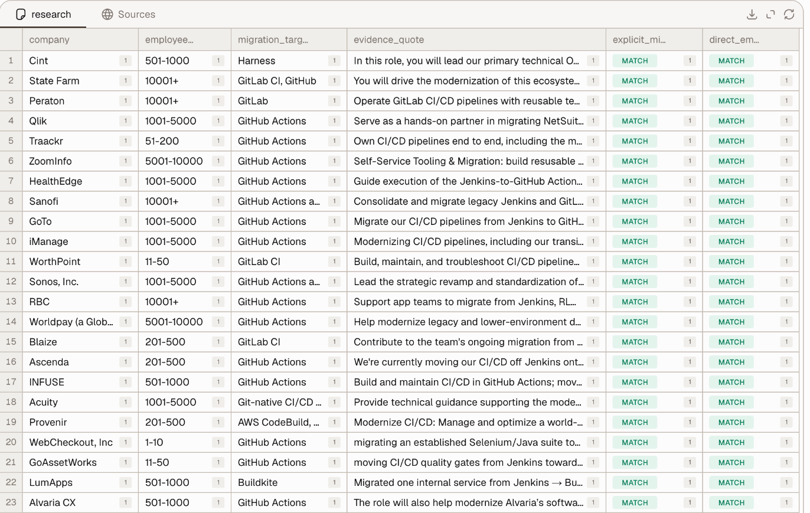This screenshot has height=513, width=810.
Task: Open the research tab
Action: point(43,14)
